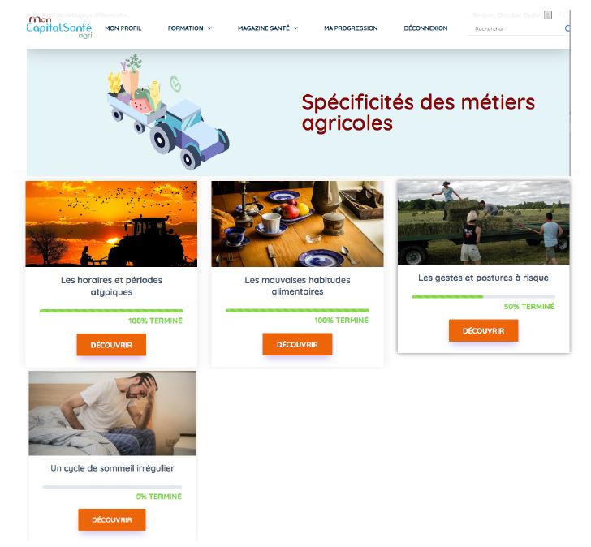This screenshot has width=591, height=547.
Task: Open the Mon Profil menu item
Action: click(123, 28)
